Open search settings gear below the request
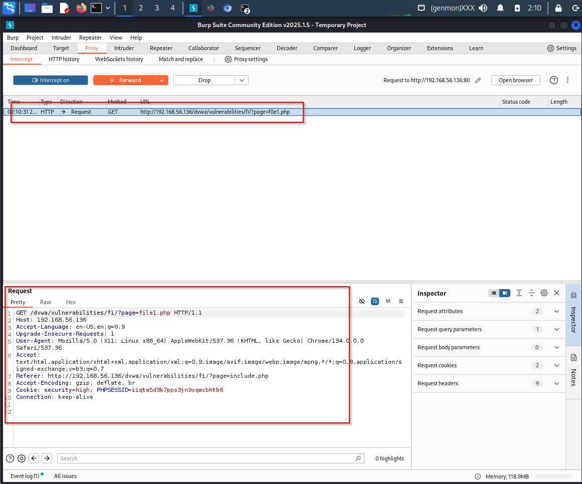 (x=22, y=458)
